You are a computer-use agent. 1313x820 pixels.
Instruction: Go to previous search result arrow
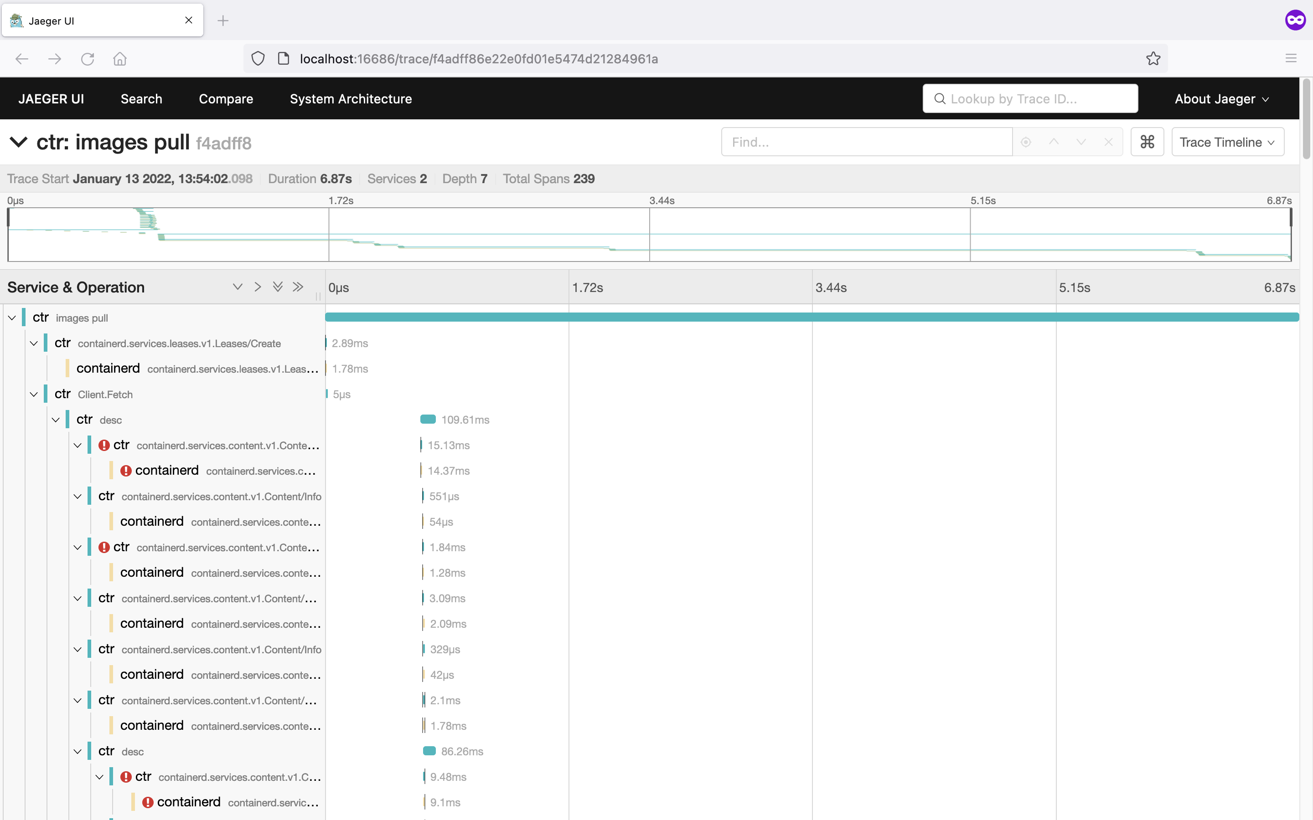[x=1054, y=142]
